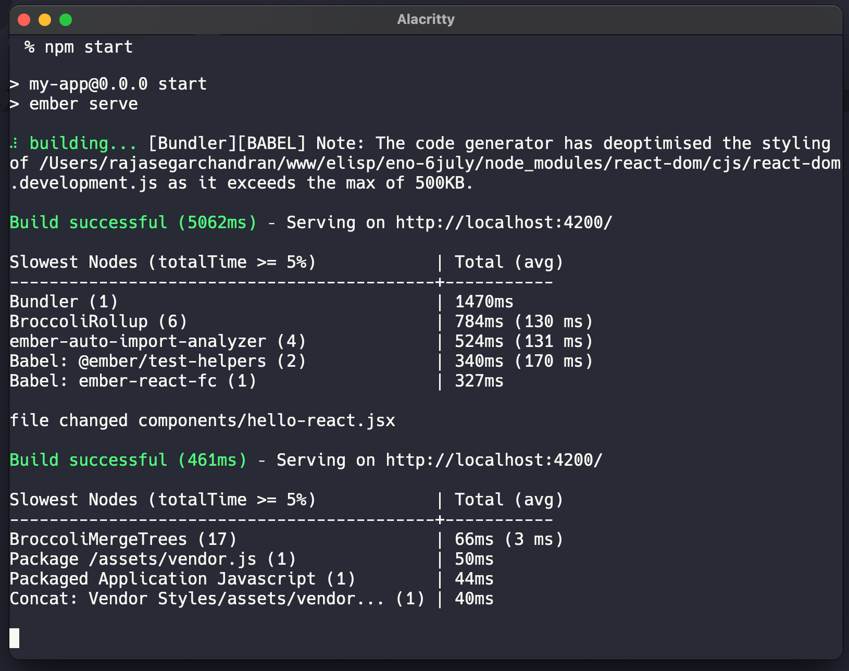Open the first http://localhost:4200/ link
849x671 pixels.
click(x=503, y=223)
